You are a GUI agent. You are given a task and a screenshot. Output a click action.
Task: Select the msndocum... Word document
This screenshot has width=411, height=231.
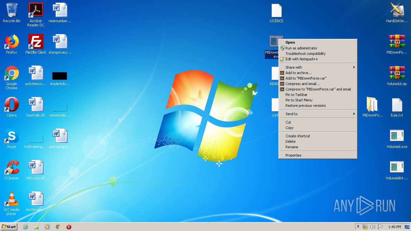pyautogui.click(x=36, y=201)
